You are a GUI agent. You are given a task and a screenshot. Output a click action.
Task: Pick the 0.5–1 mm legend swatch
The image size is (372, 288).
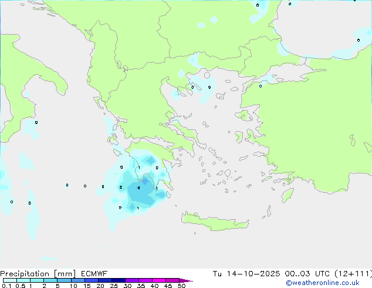pyautogui.click(x=23, y=280)
